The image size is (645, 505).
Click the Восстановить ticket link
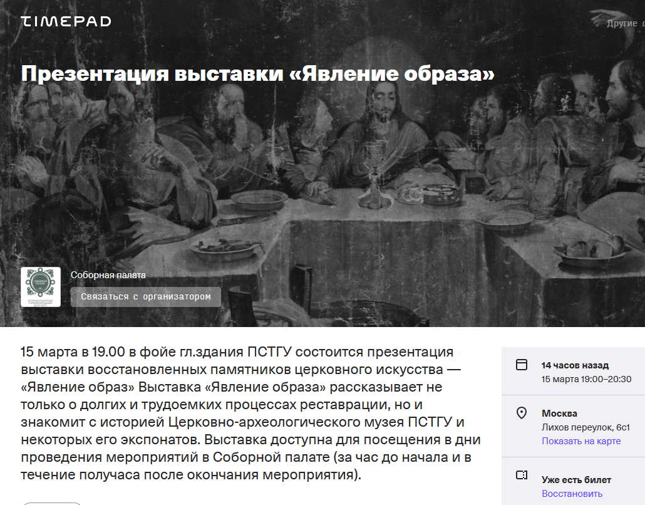572,494
